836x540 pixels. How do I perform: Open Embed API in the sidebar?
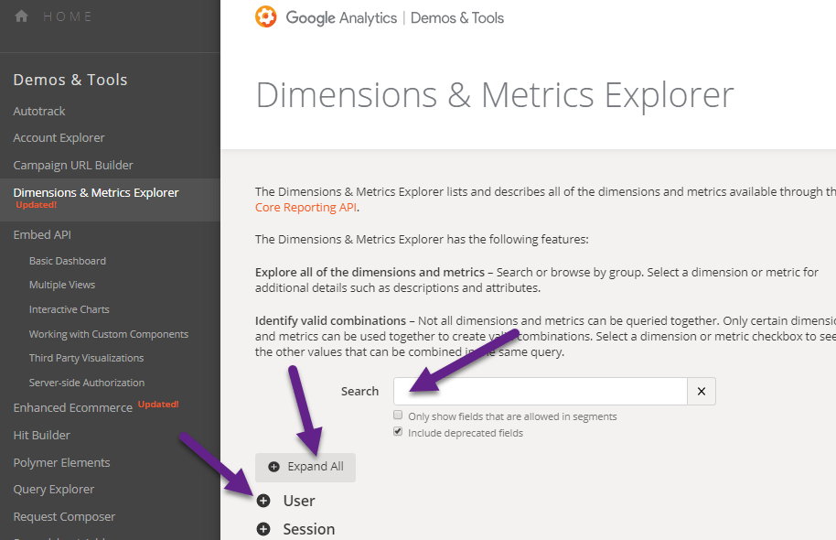42,235
